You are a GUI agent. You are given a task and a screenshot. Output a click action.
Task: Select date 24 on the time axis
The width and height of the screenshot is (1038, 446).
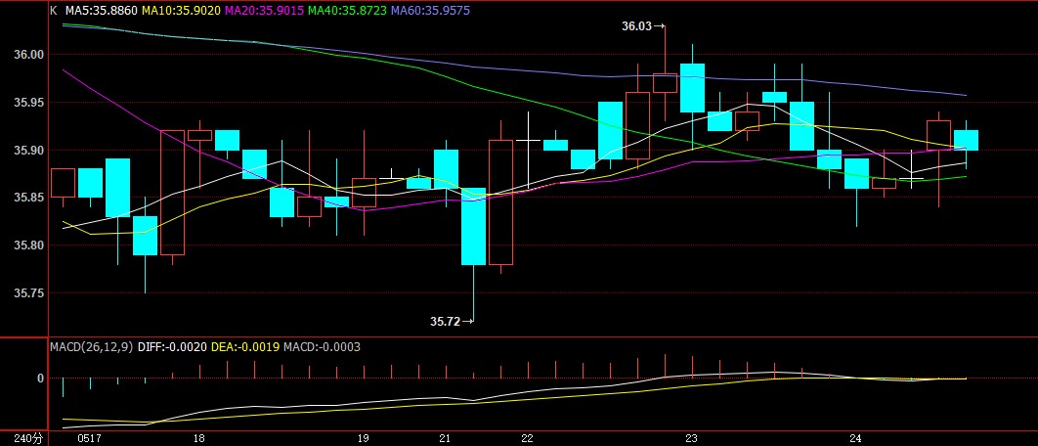tap(856, 439)
